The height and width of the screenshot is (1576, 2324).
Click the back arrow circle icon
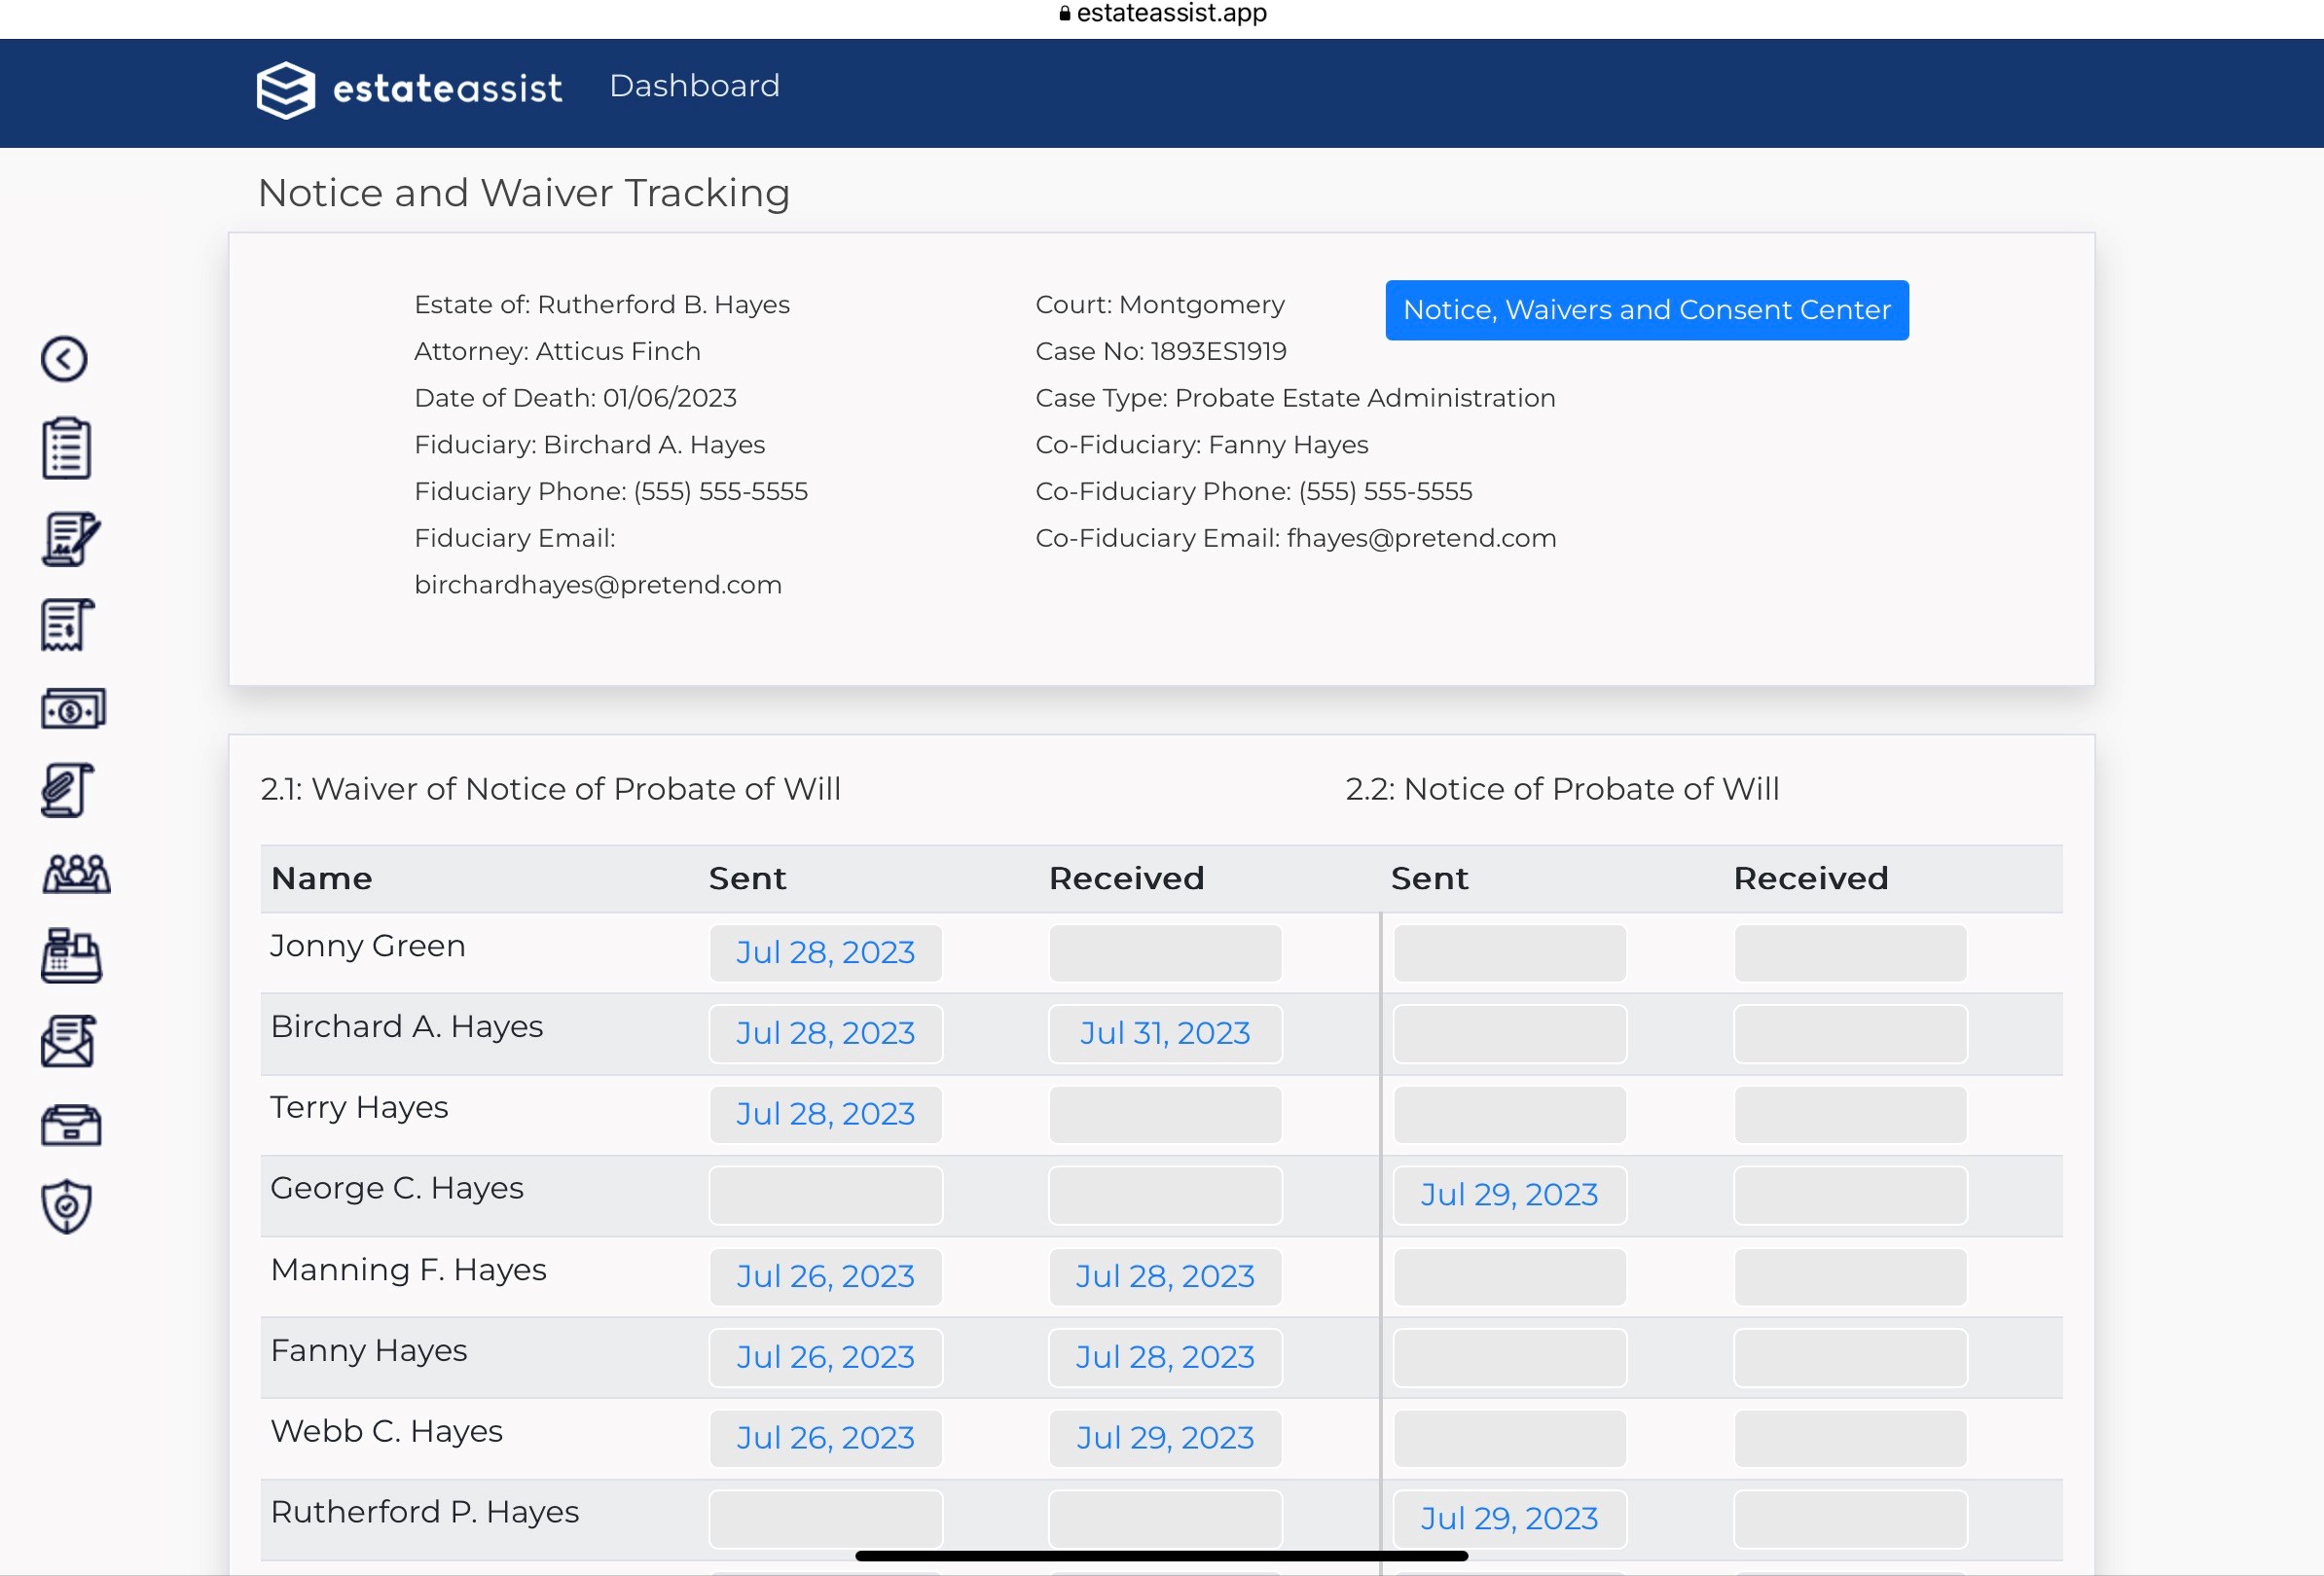(64, 359)
